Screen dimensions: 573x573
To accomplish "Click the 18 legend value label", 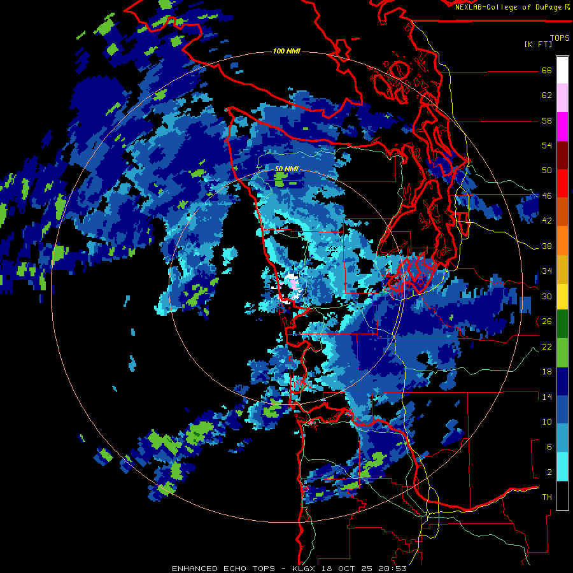I will click(547, 372).
